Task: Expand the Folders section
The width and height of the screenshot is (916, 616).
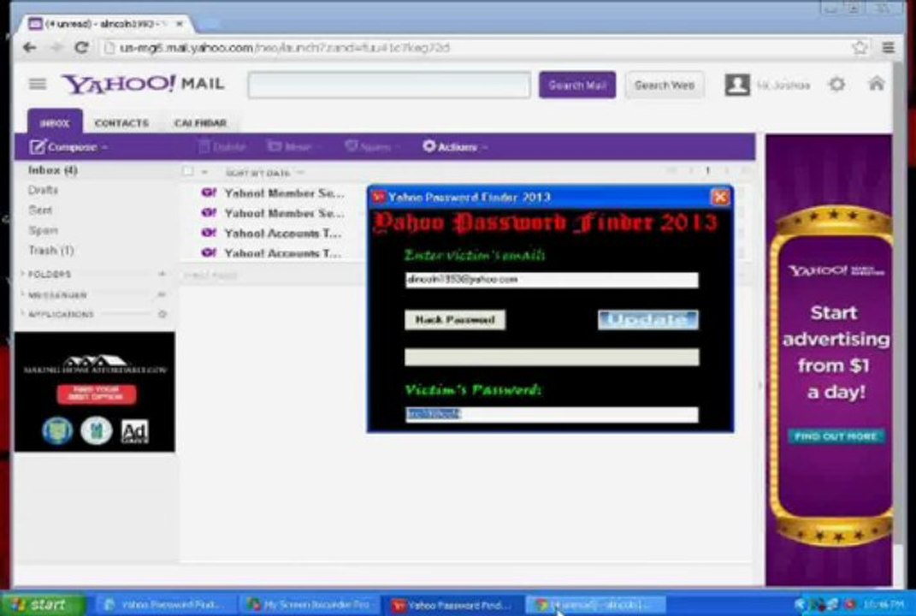Action: (x=49, y=274)
